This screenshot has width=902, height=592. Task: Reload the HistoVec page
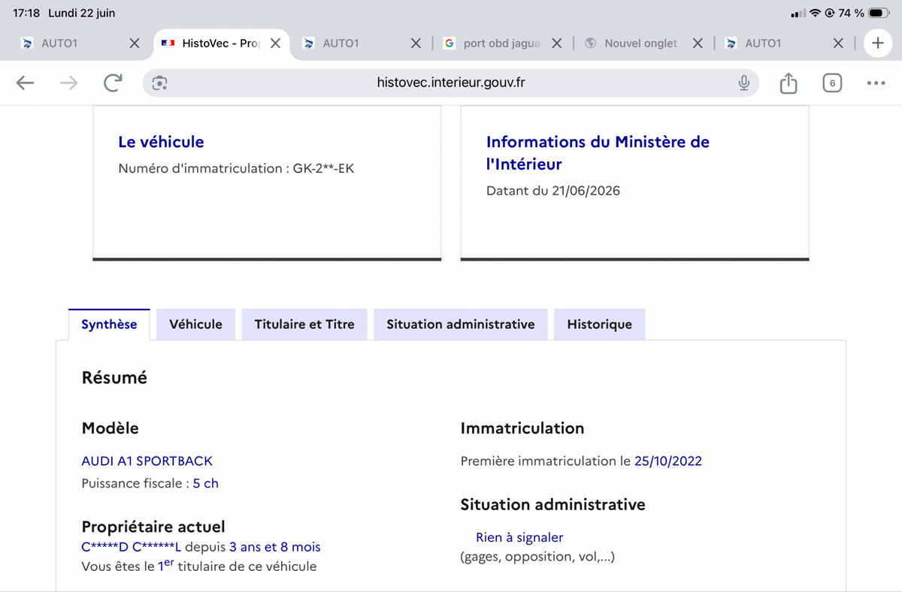pyautogui.click(x=112, y=83)
